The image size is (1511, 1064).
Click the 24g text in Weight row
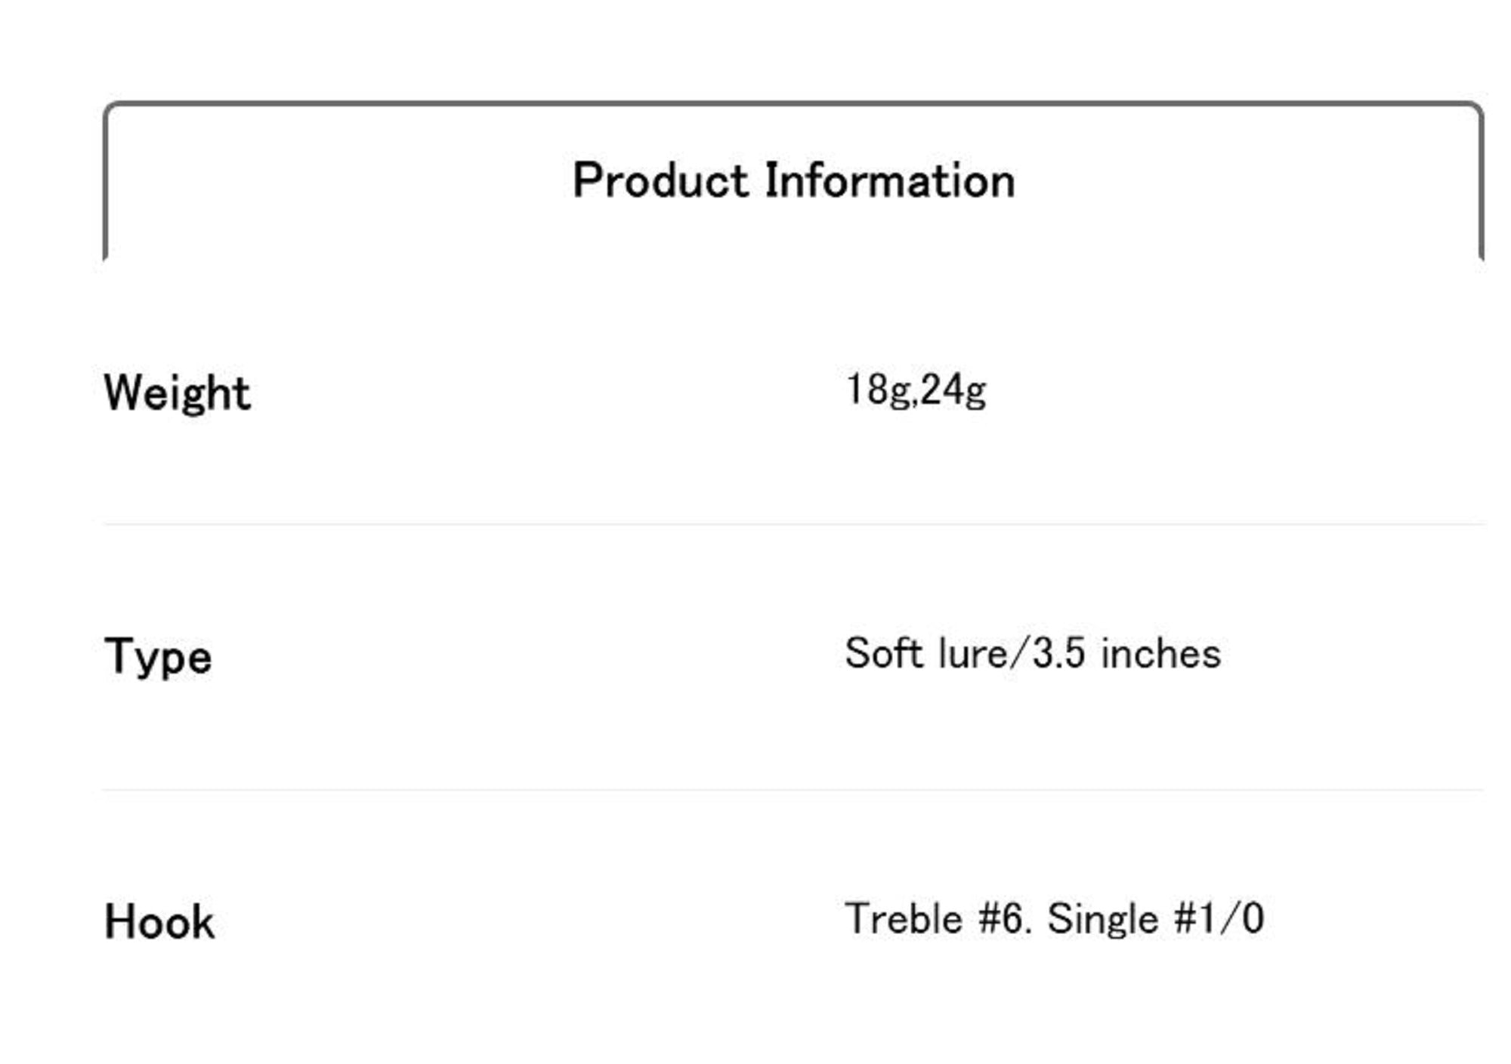(953, 390)
